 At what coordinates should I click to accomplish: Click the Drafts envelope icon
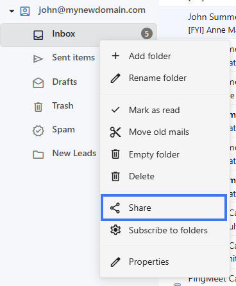pos(38,83)
